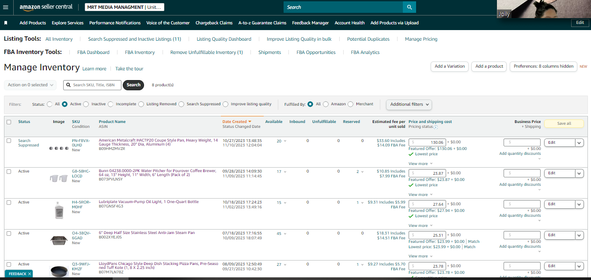This screenshot has height=280, width=591.
Task: Open the MRT MEDIA MANAGMENT account switcher
Action: click(125, 7)
